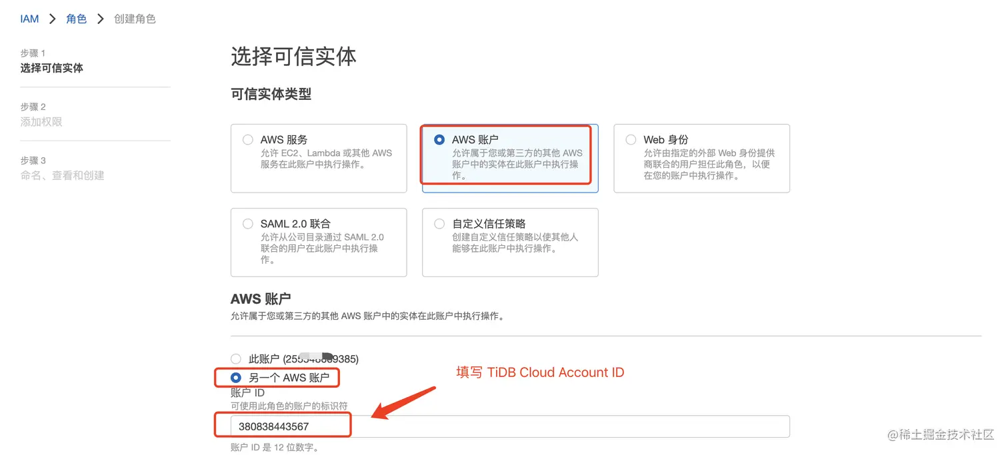Image resolution: width=1008 pixels, height=455 pixels.
Task: Click the 自定义信任策略 card description text
Action: (x=515, y=242)
